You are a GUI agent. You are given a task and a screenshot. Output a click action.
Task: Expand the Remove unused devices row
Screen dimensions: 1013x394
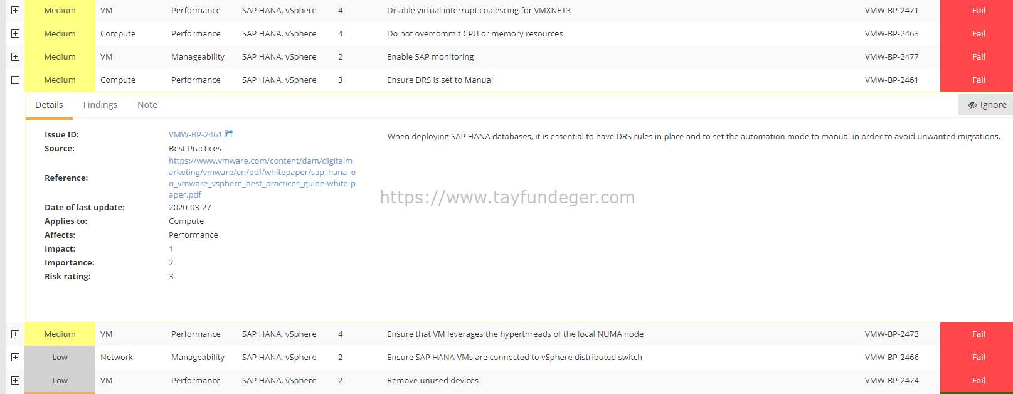(x=16, y=380)
